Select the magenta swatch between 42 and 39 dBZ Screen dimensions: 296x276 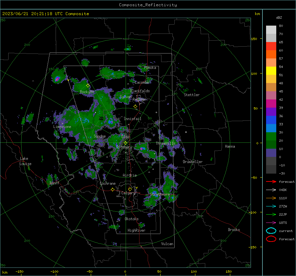coord(271,104)
